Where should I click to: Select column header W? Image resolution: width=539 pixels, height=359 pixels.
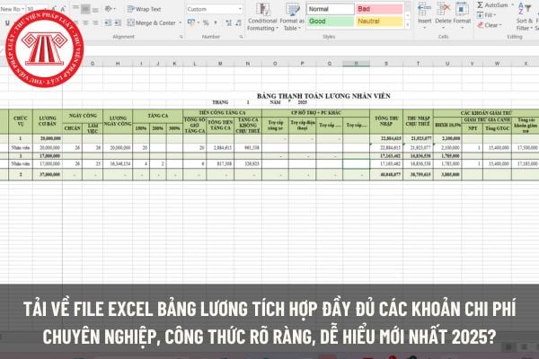497,64
